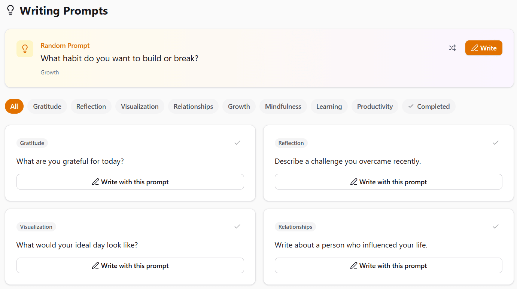
Task: Select the Mindfulness filter chip
Action: pyautogui.click(x=283, y=106)
